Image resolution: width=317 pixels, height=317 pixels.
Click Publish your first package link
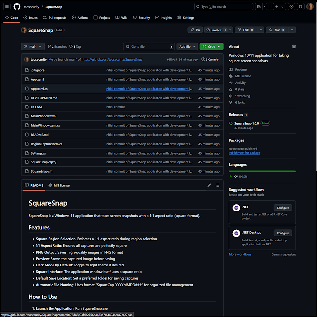click(x=244, y=153)
